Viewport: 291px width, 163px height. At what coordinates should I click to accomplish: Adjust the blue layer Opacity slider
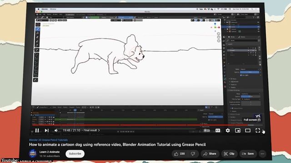tap(250, 72)
